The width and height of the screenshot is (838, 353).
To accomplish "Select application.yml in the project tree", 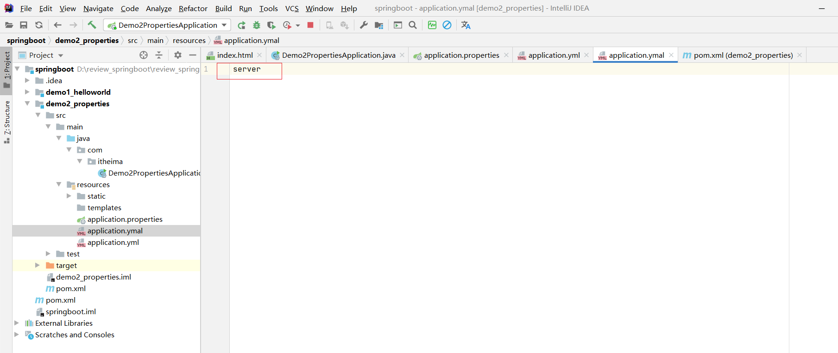I will click(x=113, y=242).
